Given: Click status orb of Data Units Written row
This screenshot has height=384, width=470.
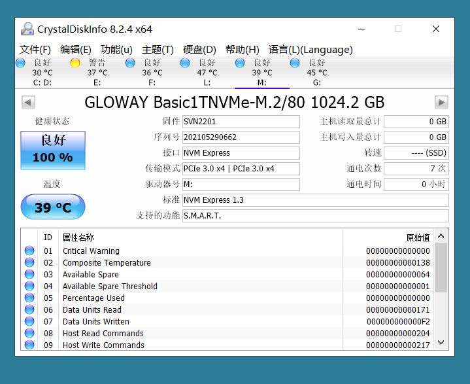Looking at the screenshot, I should [29, 321].
